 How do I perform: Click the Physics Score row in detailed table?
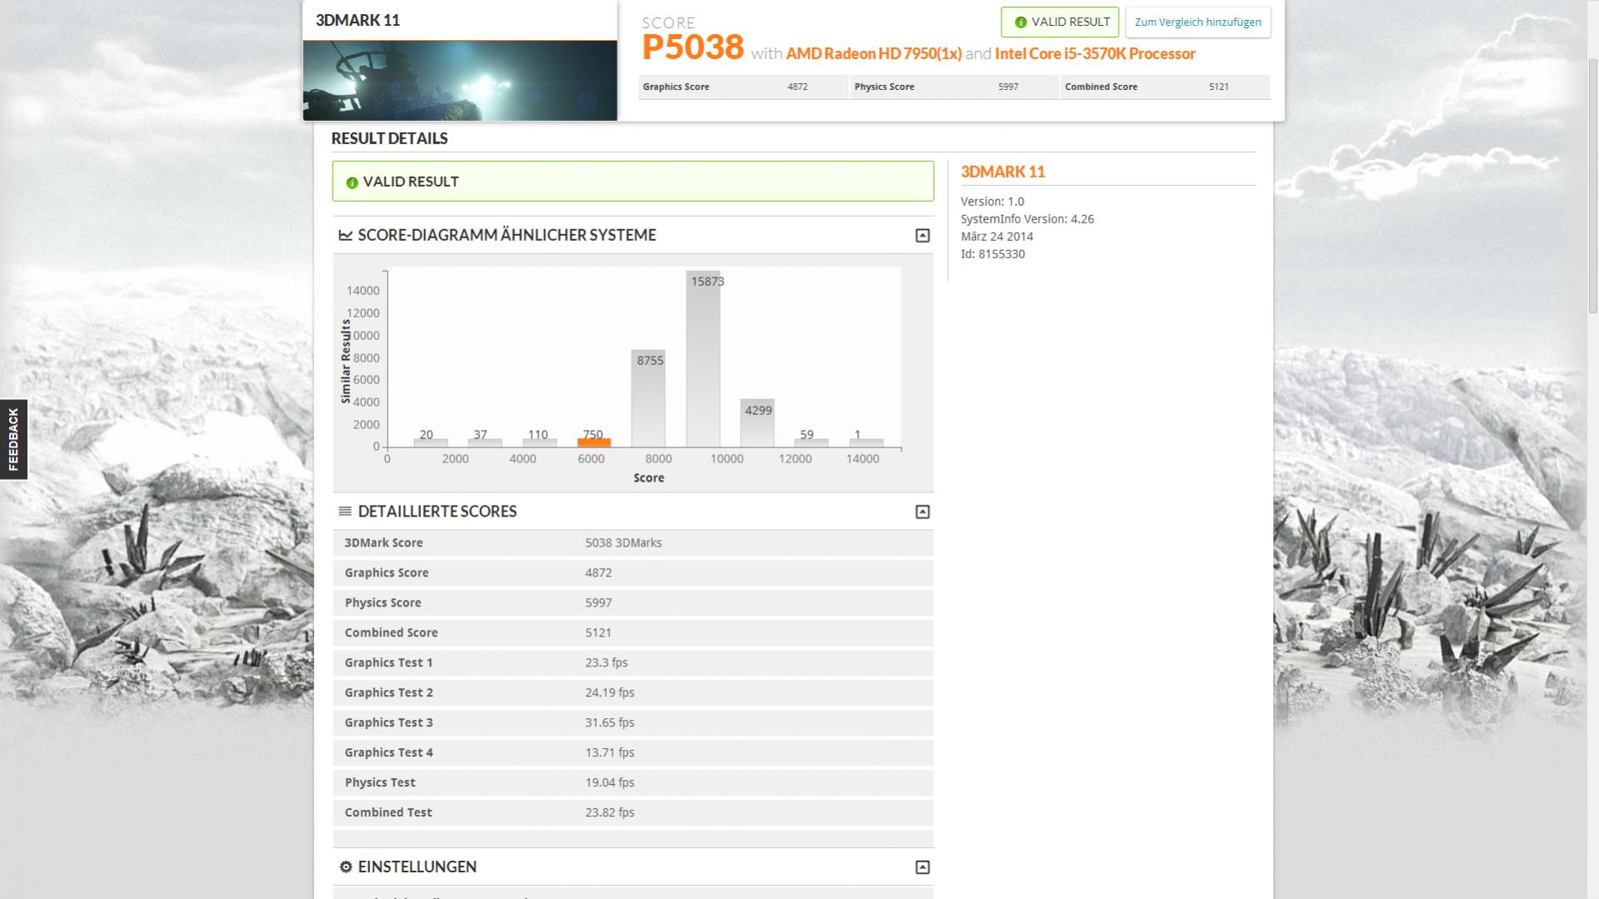pyautogui.click(x=632, y=602)
